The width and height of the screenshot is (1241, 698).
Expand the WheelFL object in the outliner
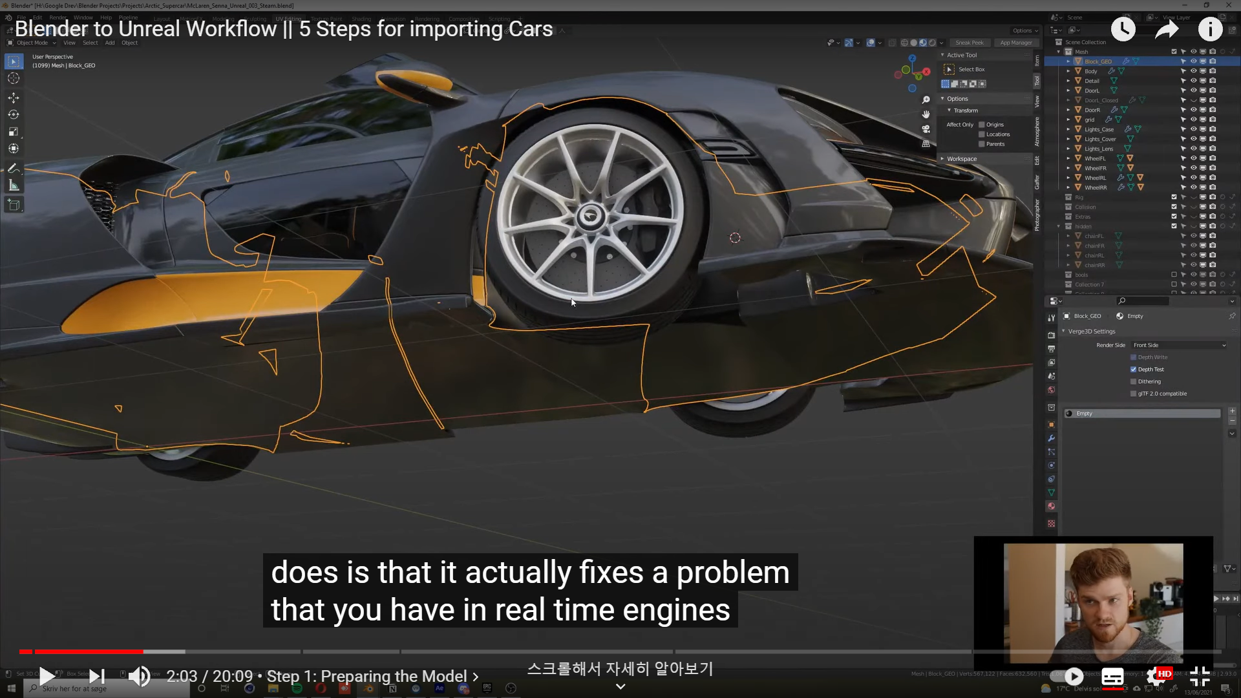coord(1068,158)
